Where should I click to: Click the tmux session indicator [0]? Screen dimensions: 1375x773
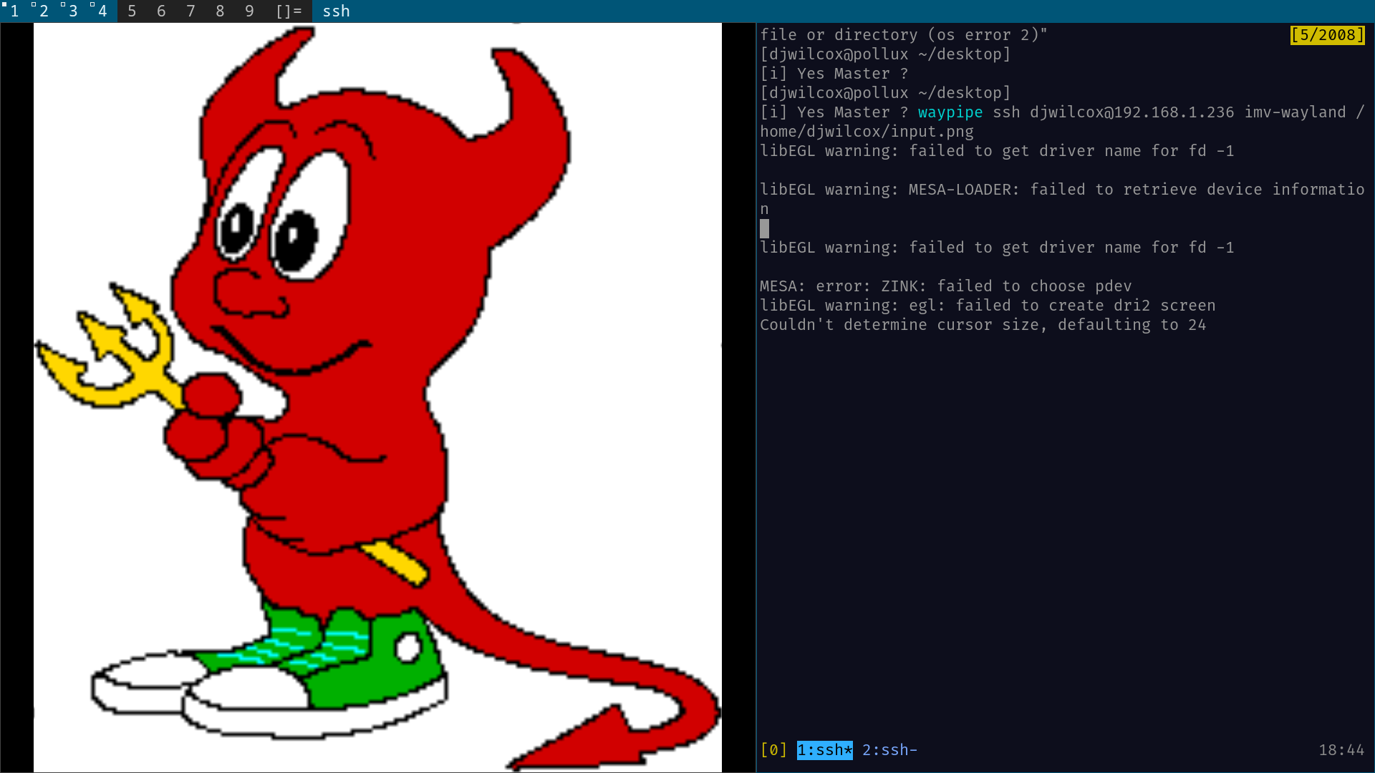coord(773,750)
